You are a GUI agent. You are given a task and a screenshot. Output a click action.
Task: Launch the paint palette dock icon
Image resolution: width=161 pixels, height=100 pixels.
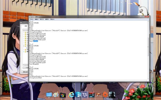coord(56,94)
